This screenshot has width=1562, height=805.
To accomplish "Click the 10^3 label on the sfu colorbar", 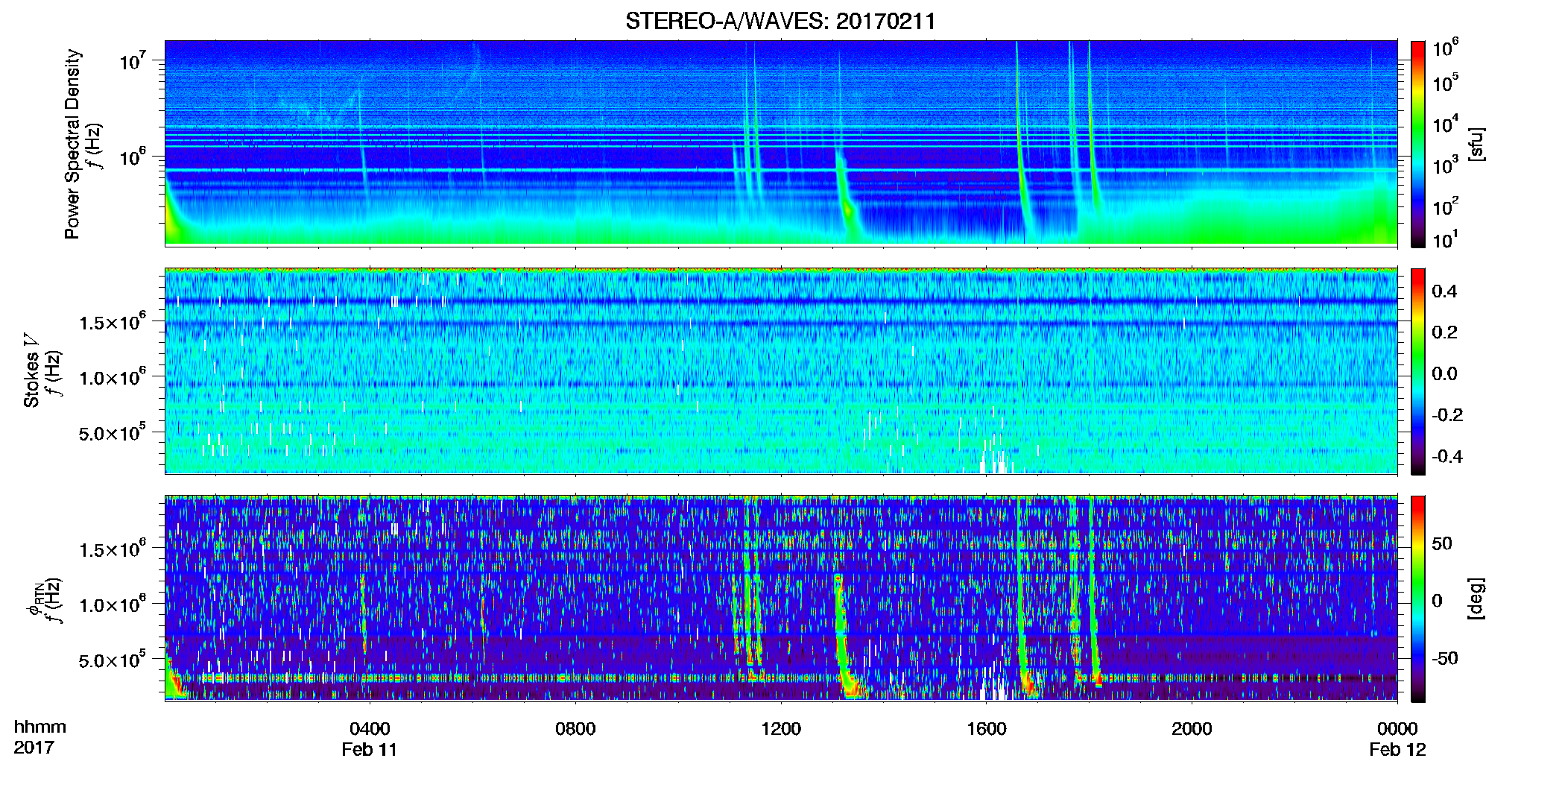I will (x=1446, y=165).
